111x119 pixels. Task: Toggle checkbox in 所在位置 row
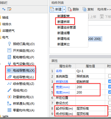(x=110, y=97)
